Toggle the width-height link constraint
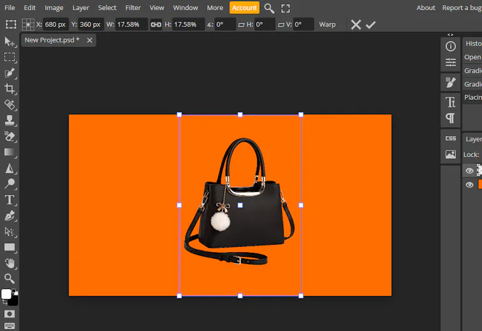This screenshot has height=331, width=482. pyautogui.click(x=156, y=25)
